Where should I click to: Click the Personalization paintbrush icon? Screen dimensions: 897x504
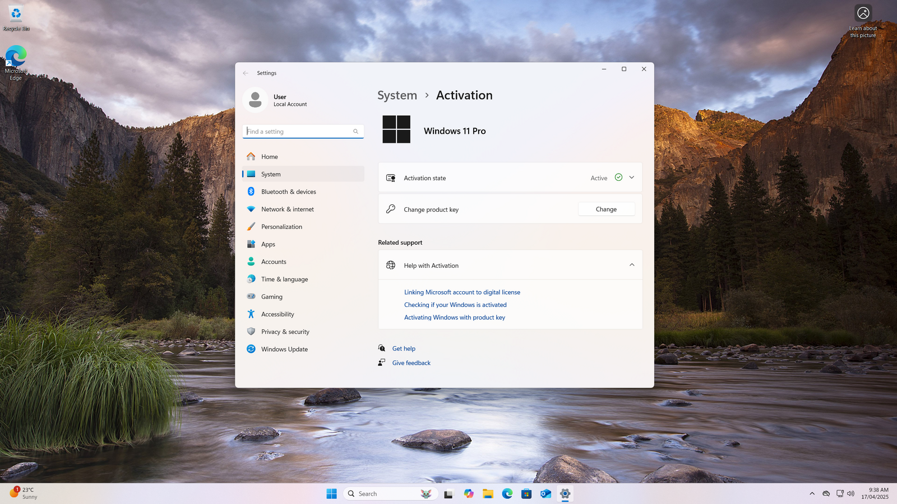[251, 227]
